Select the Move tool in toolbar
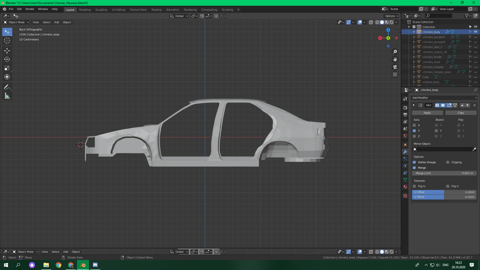480x270 pixels. 7,51
